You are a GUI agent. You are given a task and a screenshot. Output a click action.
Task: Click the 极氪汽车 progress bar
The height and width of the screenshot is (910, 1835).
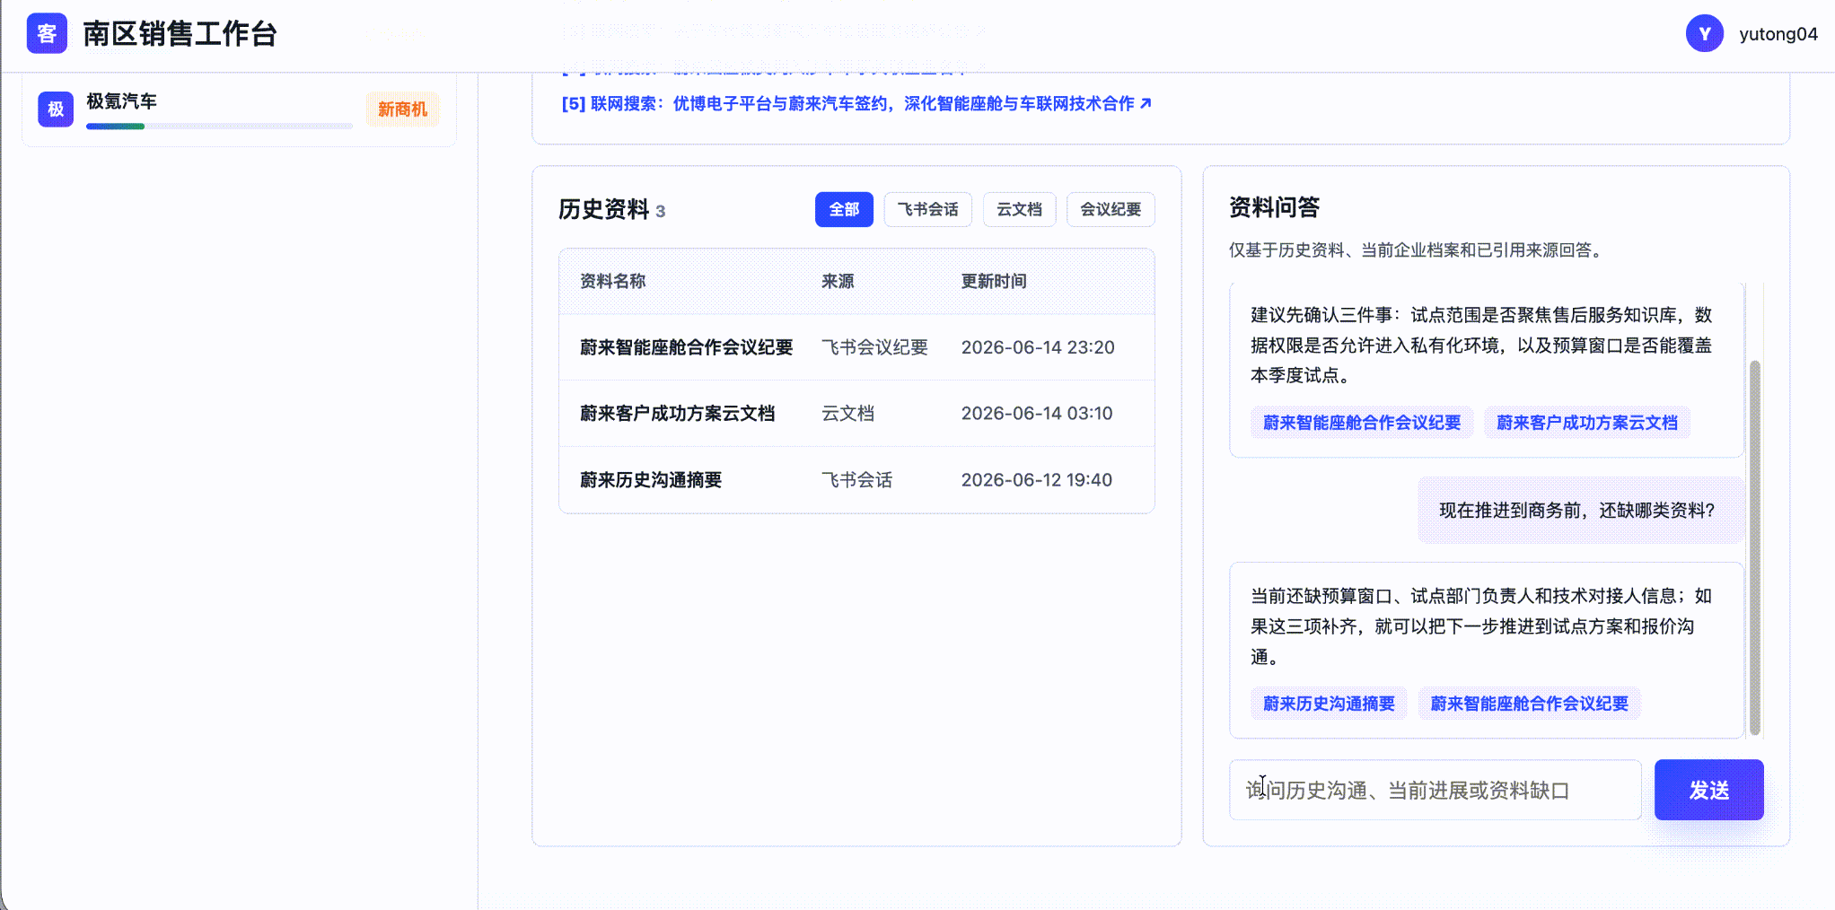point(219,127)
